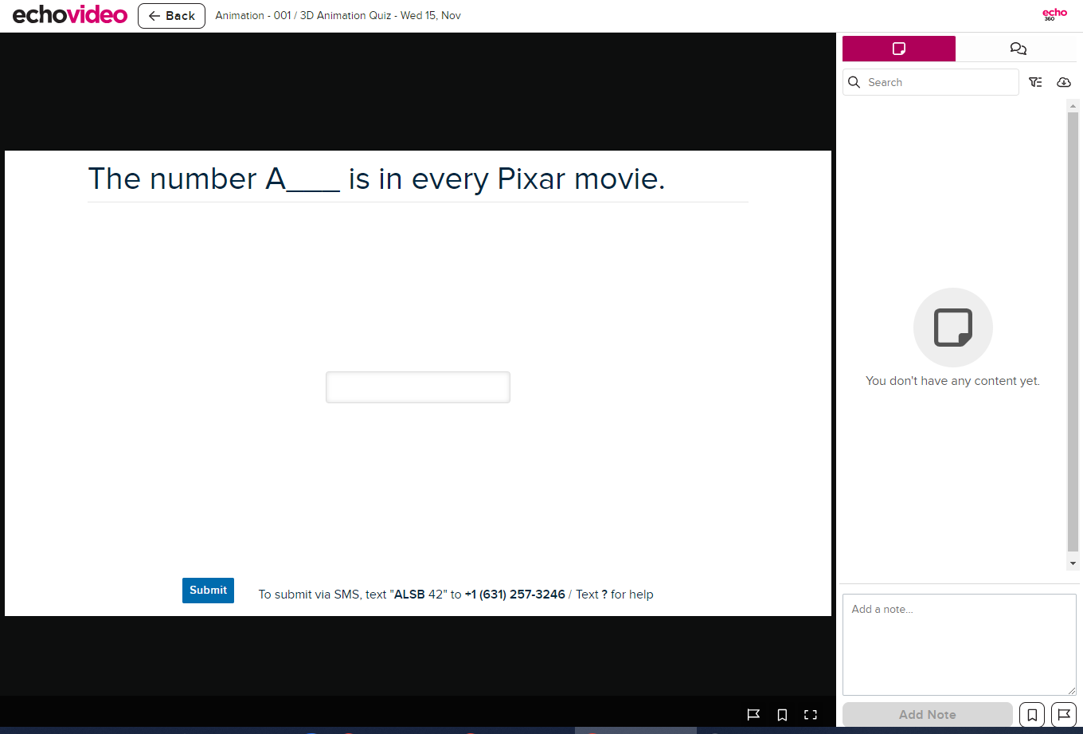Go back using the Back button
Screen dimensions: 1083x734
pyautogui.click(x=171, y=16)
